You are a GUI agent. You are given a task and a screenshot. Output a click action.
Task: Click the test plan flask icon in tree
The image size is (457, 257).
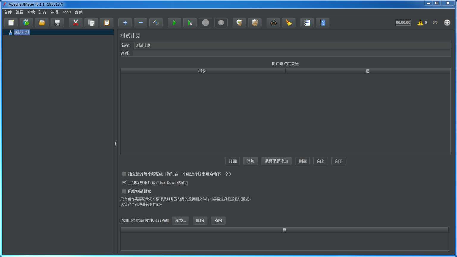click(10, 32)
